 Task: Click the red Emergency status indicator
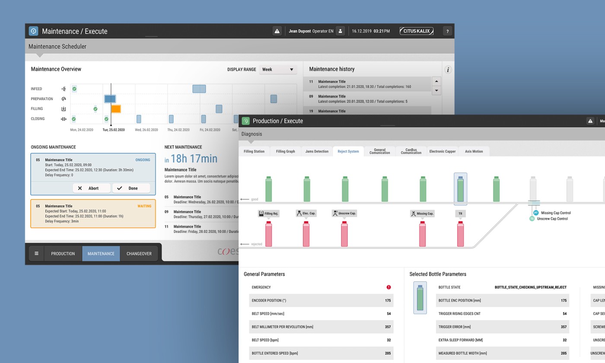click(x=388, y=287)
